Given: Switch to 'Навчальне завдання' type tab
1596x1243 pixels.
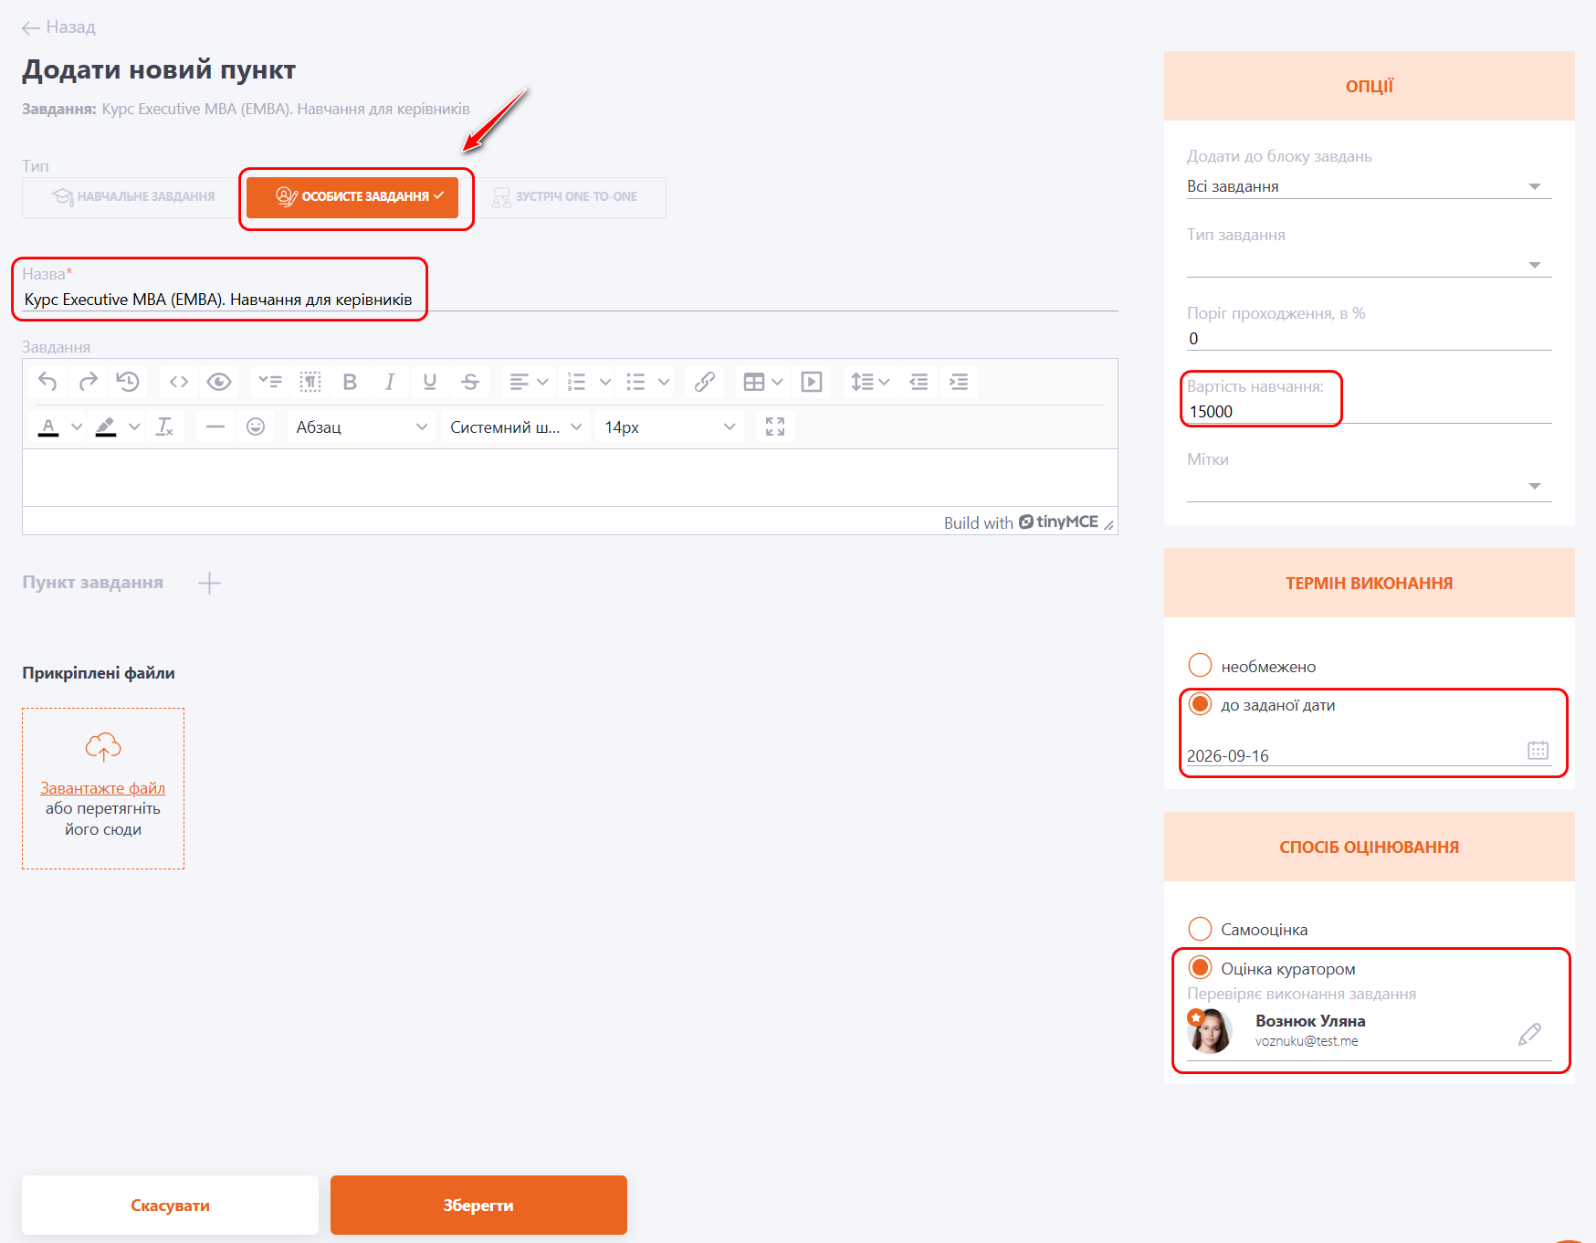Looking at the screenshot, I should pyautogui.click(x=133, y=196).
